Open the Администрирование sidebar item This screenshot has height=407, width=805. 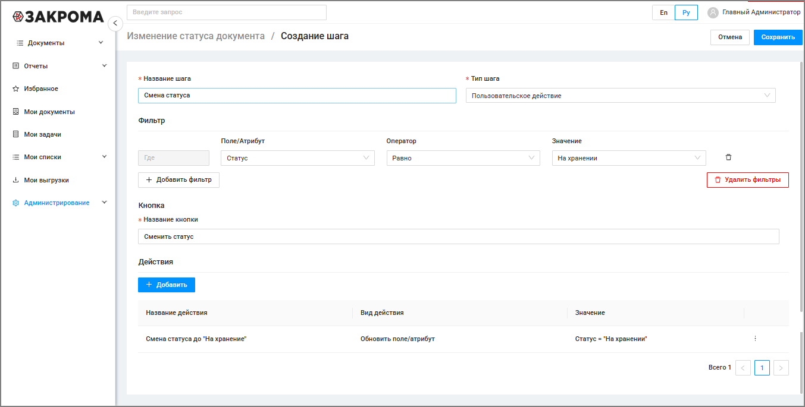pyautogui.click(x=58, y=203)
